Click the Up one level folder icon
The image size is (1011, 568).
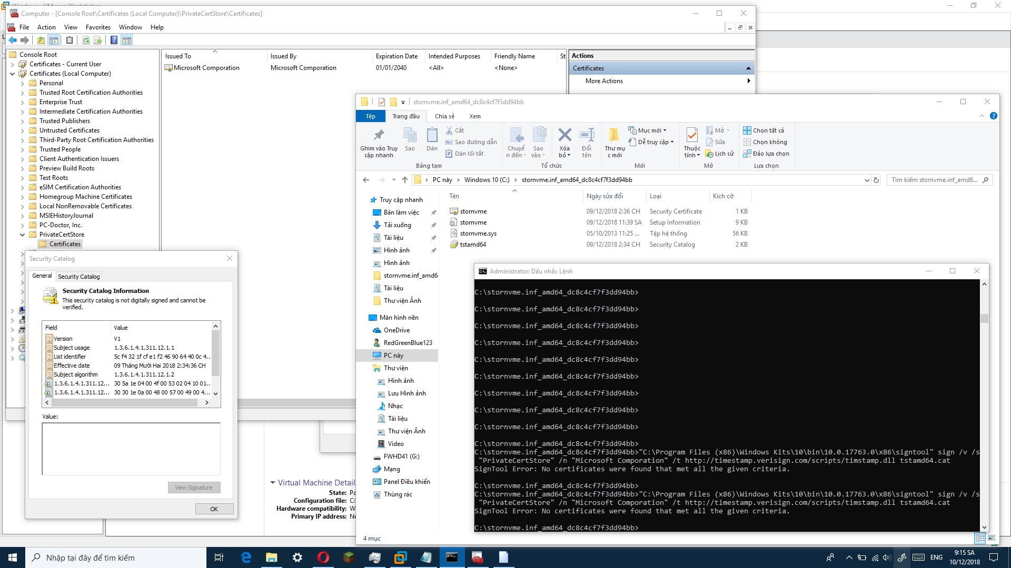coord(41,40)
